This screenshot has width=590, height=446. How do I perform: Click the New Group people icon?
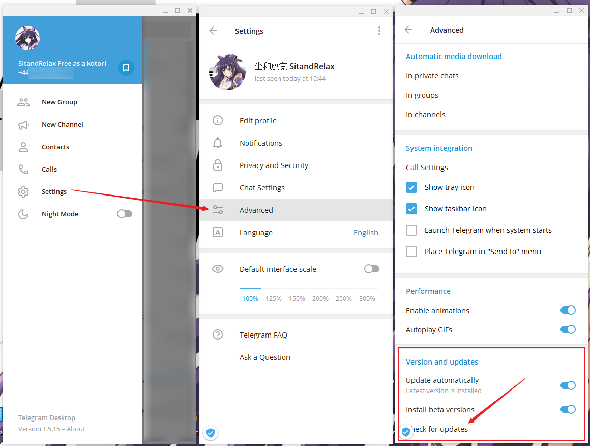point(23,102)
